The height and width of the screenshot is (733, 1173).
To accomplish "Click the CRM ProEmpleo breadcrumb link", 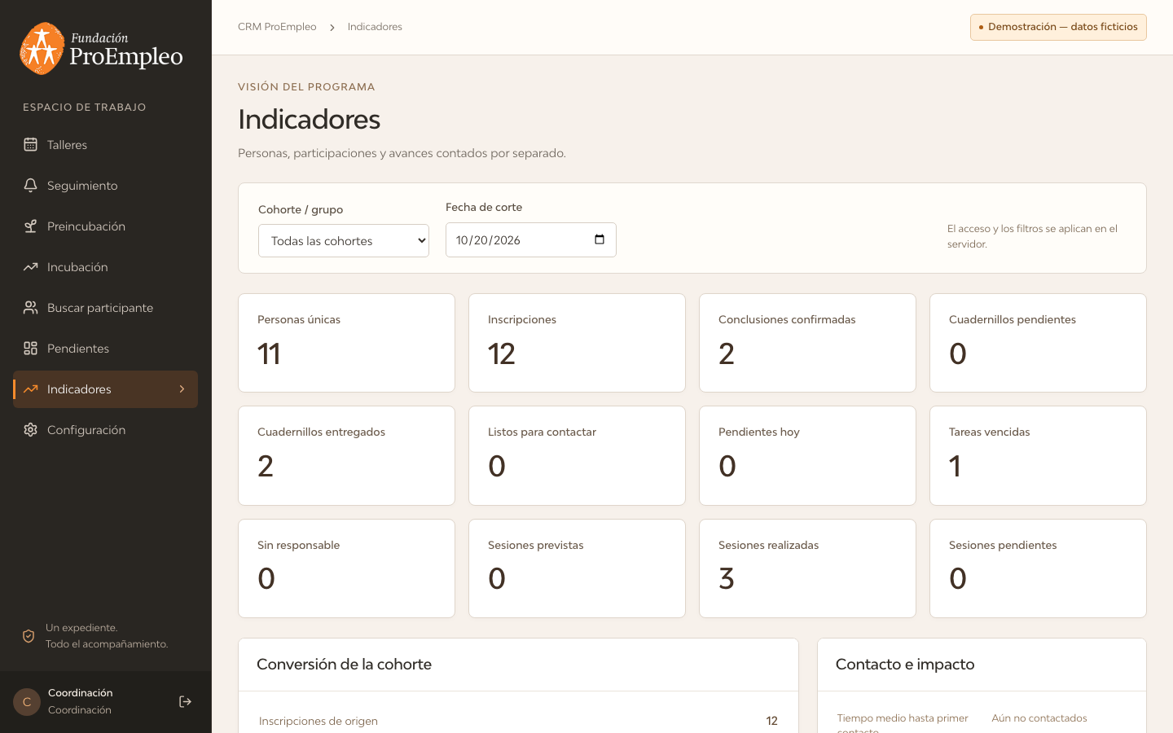I will click(x=277, y=27).
